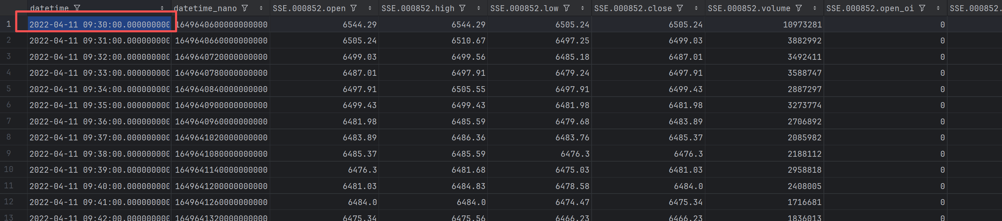The height and width of the screenshot is (221, 1002).
Task: Toggle sort arrows on SSE.000852.volume column
Action: [x=815, y=8]
